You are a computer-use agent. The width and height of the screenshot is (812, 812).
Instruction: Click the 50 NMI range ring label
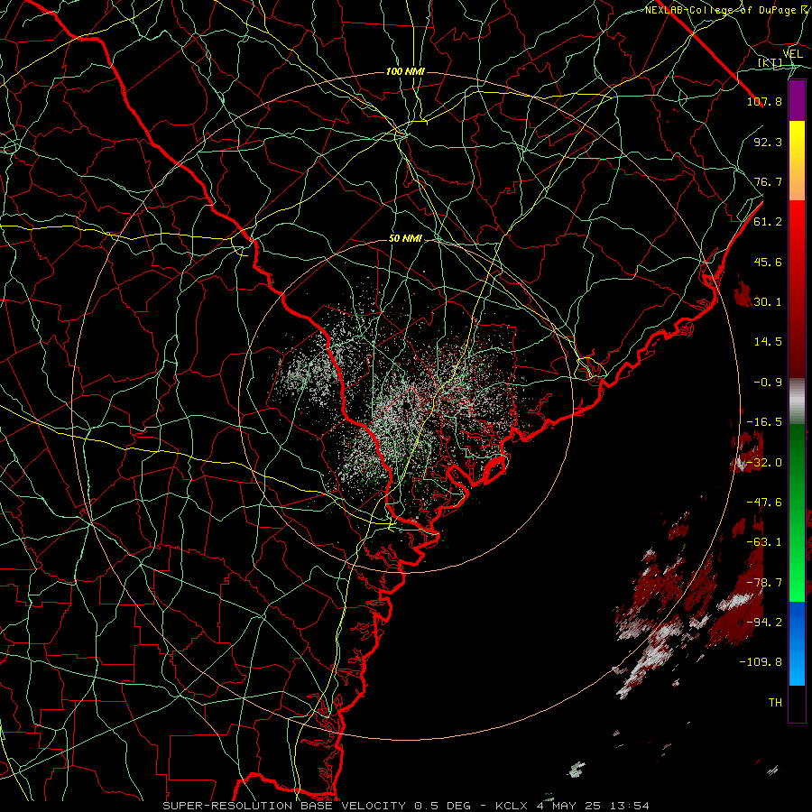click(405, 239)
